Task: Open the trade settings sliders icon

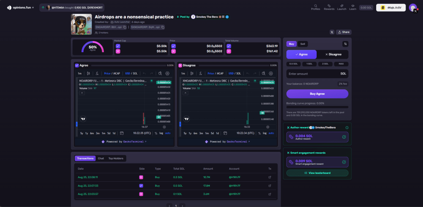Action: coord(345,44)
